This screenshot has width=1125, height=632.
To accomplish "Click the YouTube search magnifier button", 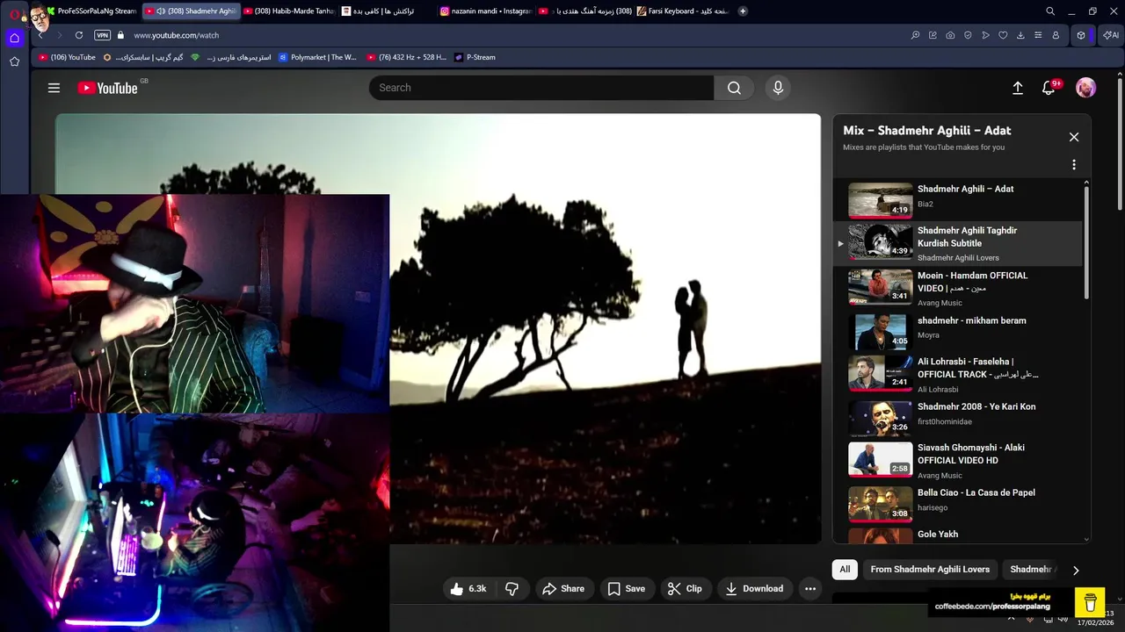I will tap(734, 88).
